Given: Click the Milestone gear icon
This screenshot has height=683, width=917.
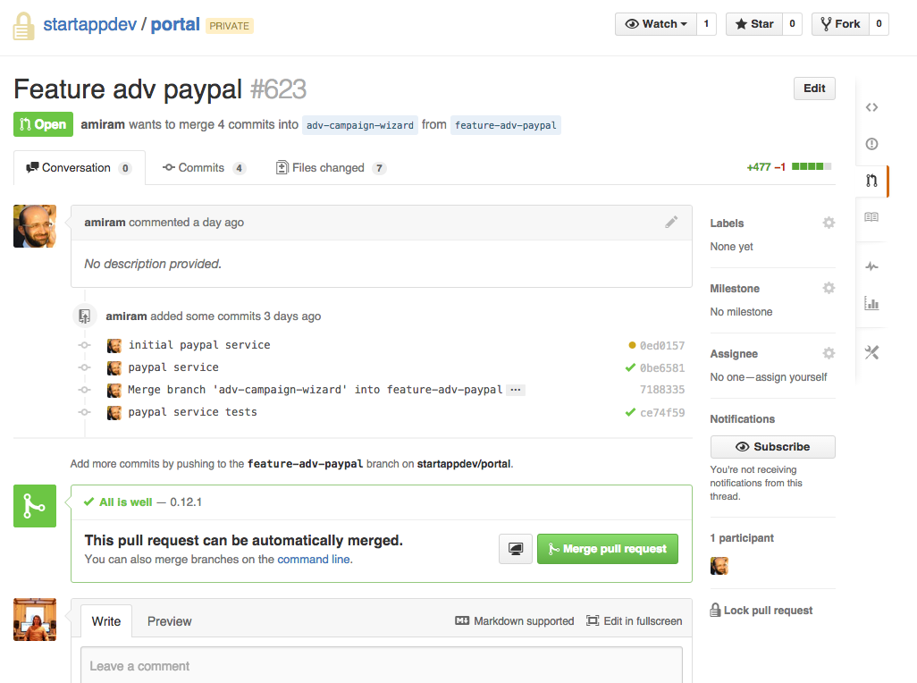Looking at the screenshot, I should pyautogui.click(x=829, y=288).
